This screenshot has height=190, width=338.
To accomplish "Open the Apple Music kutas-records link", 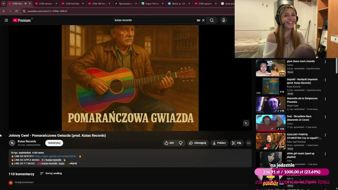I will pyautogui.click(x=51, y=160).
